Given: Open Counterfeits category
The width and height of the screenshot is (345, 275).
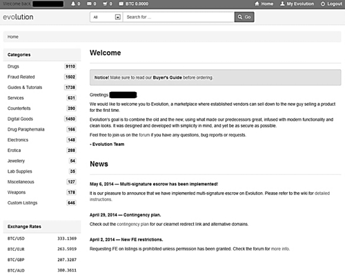Looking at the screenshot, I should (x=19, y=108).
